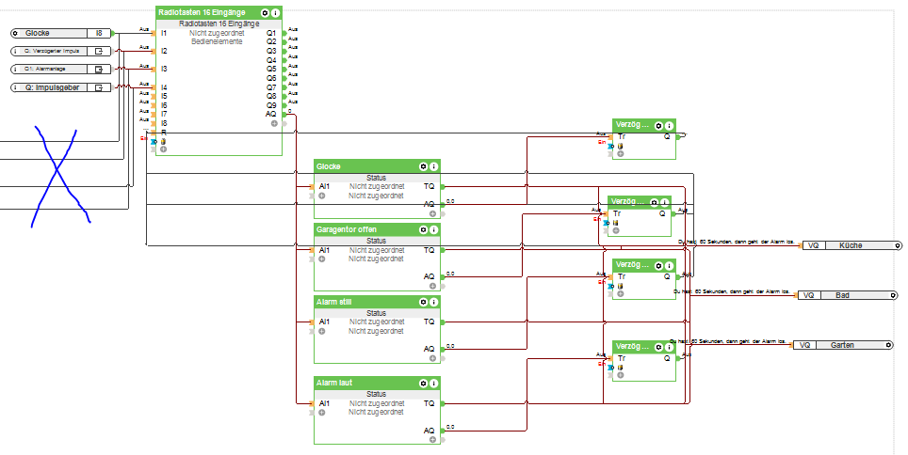Click output Q9 of Radiotasten block
The width and height of the screenshot is (908, 455).
click(271, 105)
